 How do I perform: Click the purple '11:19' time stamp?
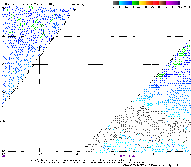click(122, 156)
